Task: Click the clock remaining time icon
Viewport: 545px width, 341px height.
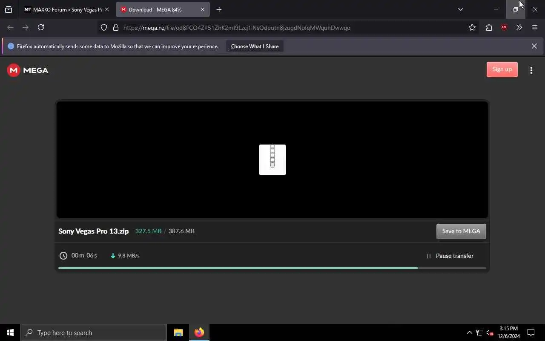Action: [63, 256]
